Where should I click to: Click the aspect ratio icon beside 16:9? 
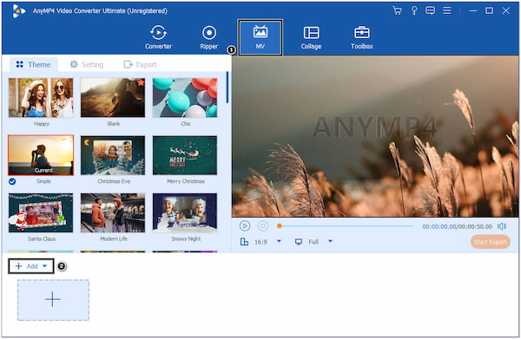pyautogui.click(x=244, y=242)
